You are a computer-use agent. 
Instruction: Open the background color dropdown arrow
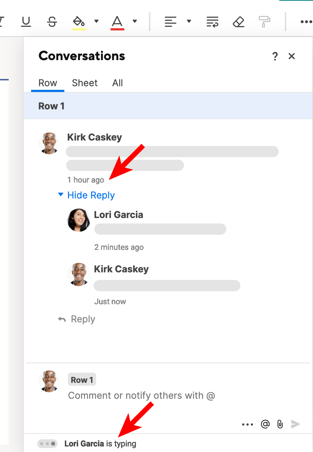click(x=97, y=21)
